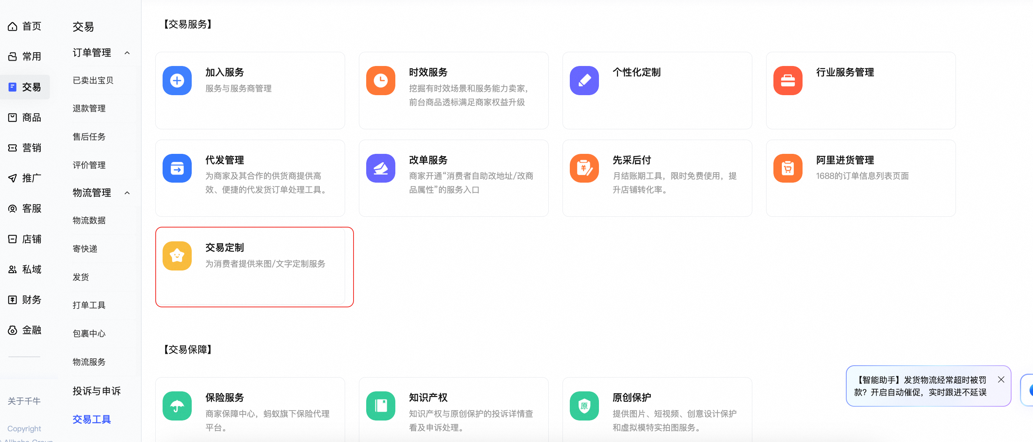Open the 行业服务管理 card title
The width and height of the screenshot is (1033, 442).
[845, 73]
